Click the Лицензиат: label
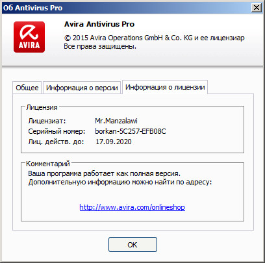The width and height of the screenshot is (265, 263). 47,121
